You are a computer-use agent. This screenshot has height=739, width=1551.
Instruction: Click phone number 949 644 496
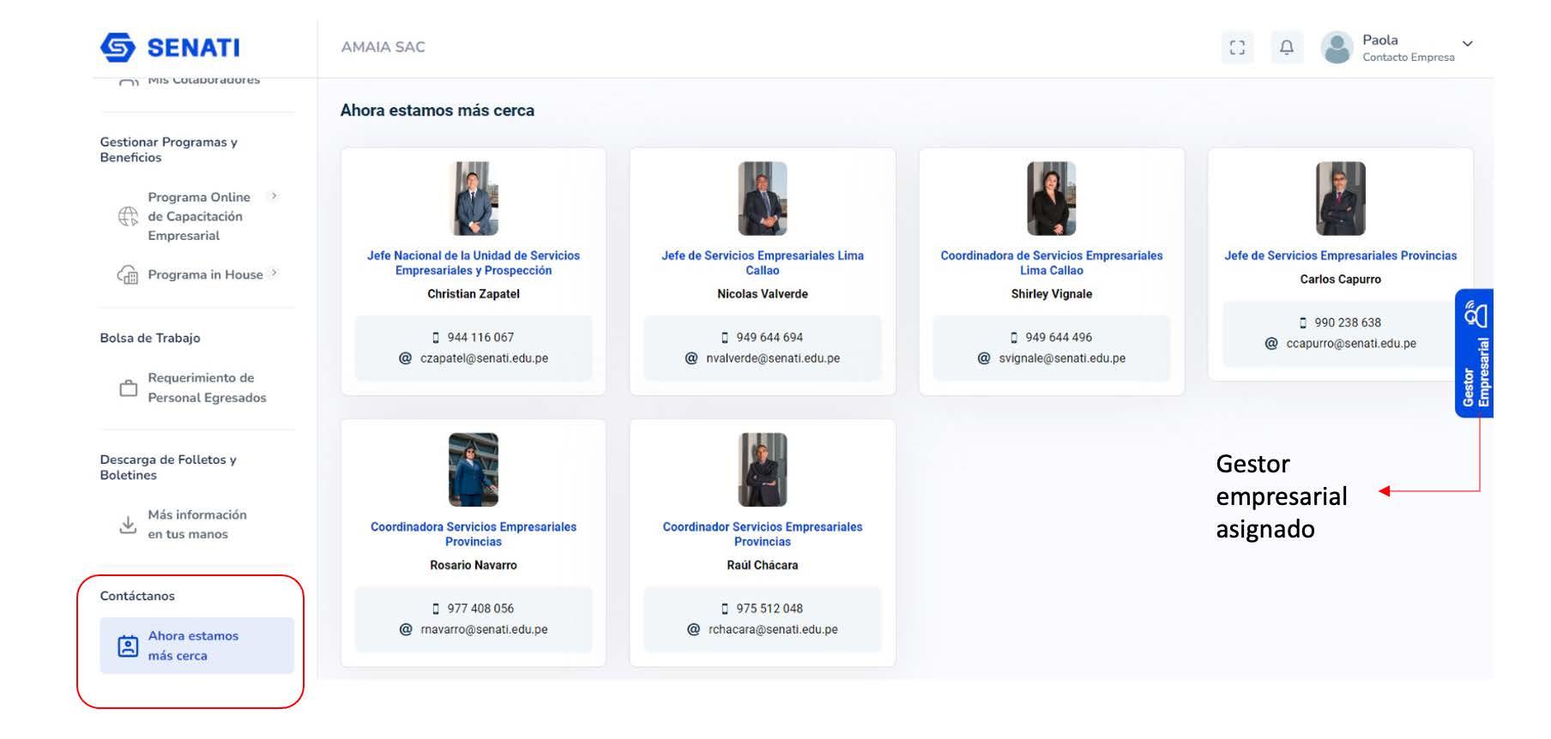[x=1059, y=338]
